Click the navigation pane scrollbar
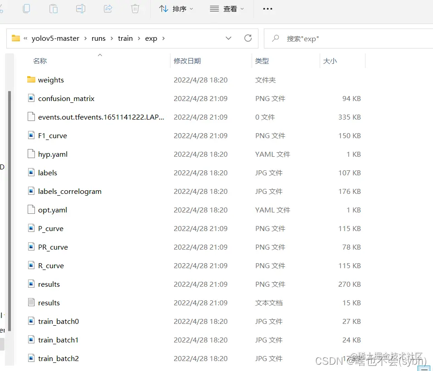 (x=10, y=211)
